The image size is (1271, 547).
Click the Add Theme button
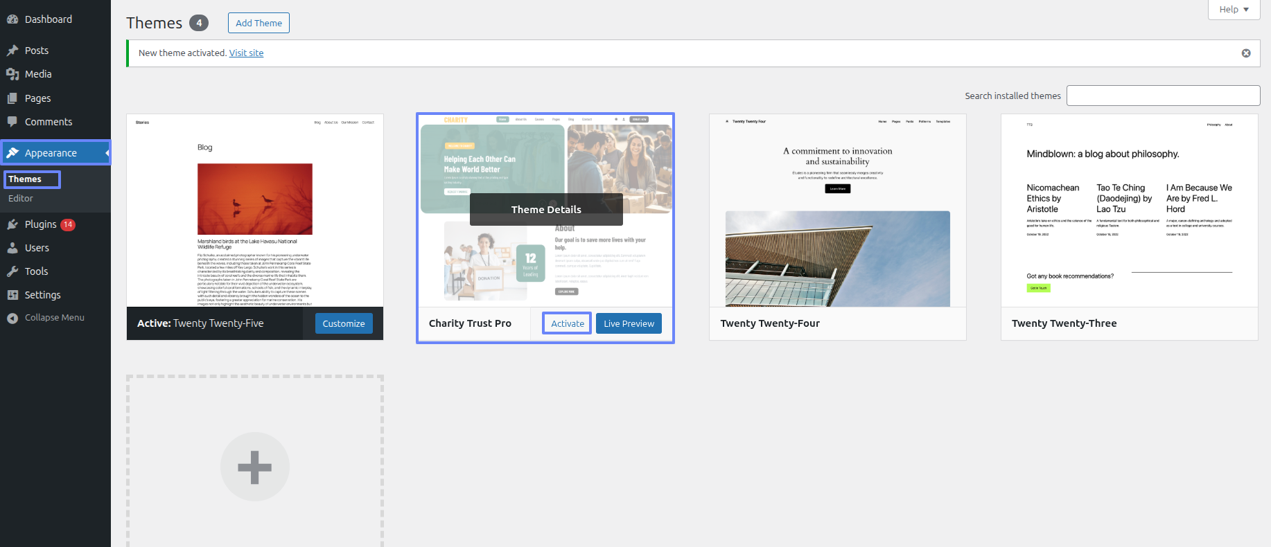[258, 23]
